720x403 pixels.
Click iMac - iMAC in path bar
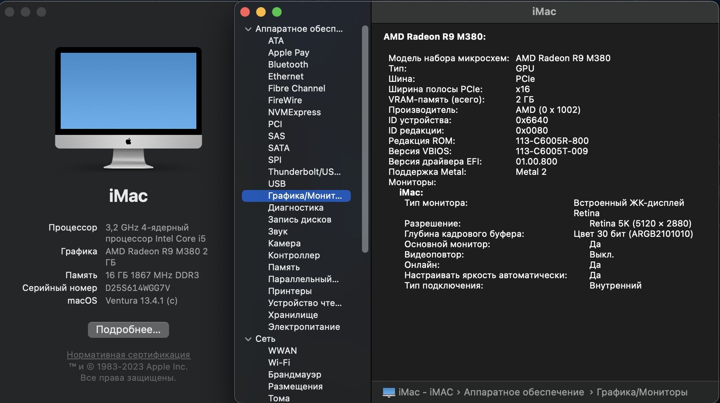point(426,392)
